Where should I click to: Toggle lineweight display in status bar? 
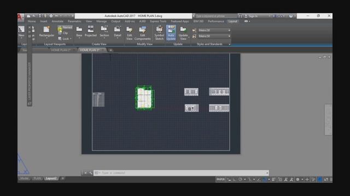[x=273, y=179]
